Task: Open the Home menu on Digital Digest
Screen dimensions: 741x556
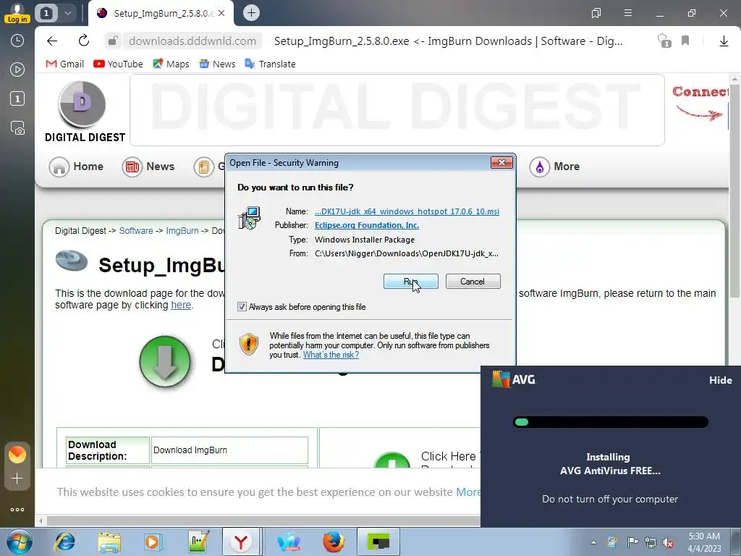Action: coord(76,167)
